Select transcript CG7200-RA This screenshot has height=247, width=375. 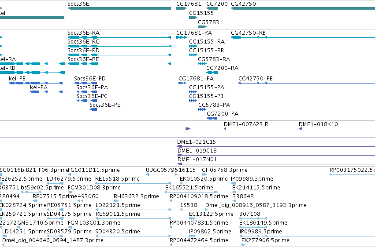coord(212,73)
